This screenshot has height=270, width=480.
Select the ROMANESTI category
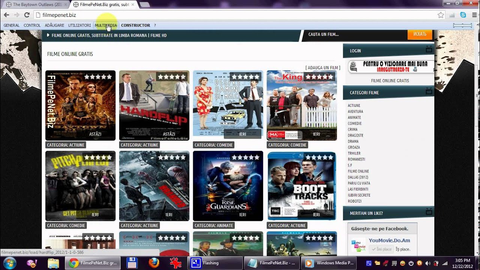click(356, 159)
